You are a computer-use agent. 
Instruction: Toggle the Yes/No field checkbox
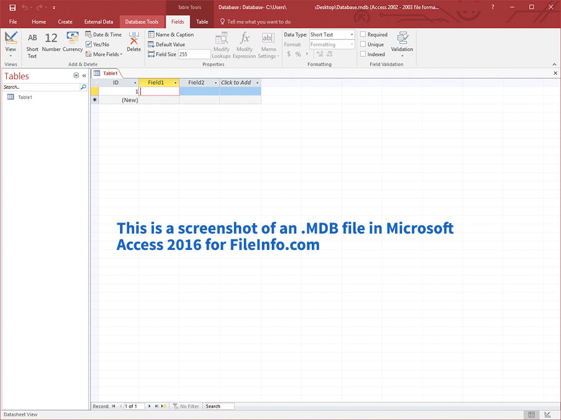(x=89, y=44)
